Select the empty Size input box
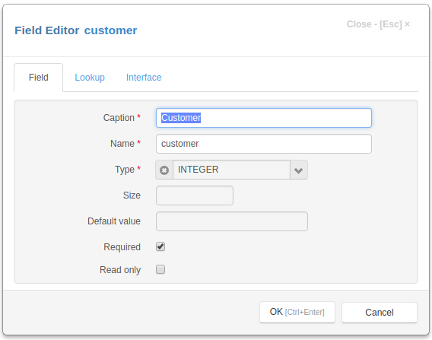Screen dimensions: 432x340 tap(195, 195)
